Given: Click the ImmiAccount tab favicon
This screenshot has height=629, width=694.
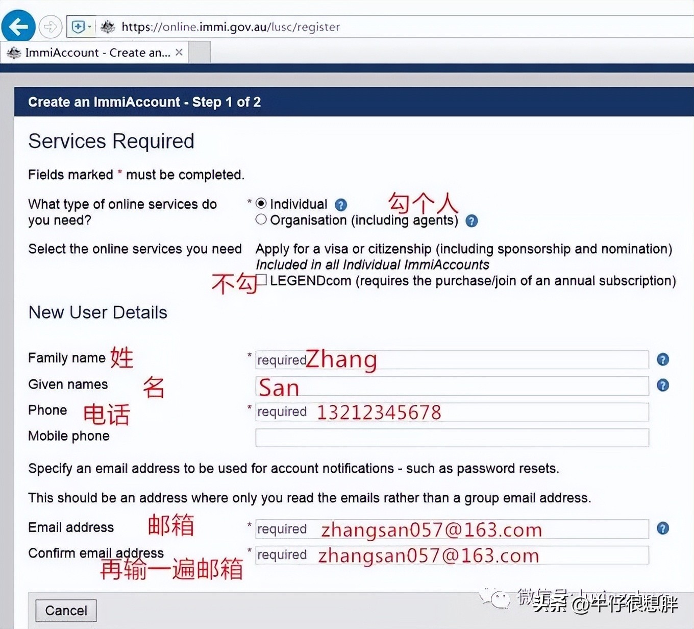Looking at the screenshot, I should click(14, 53).
